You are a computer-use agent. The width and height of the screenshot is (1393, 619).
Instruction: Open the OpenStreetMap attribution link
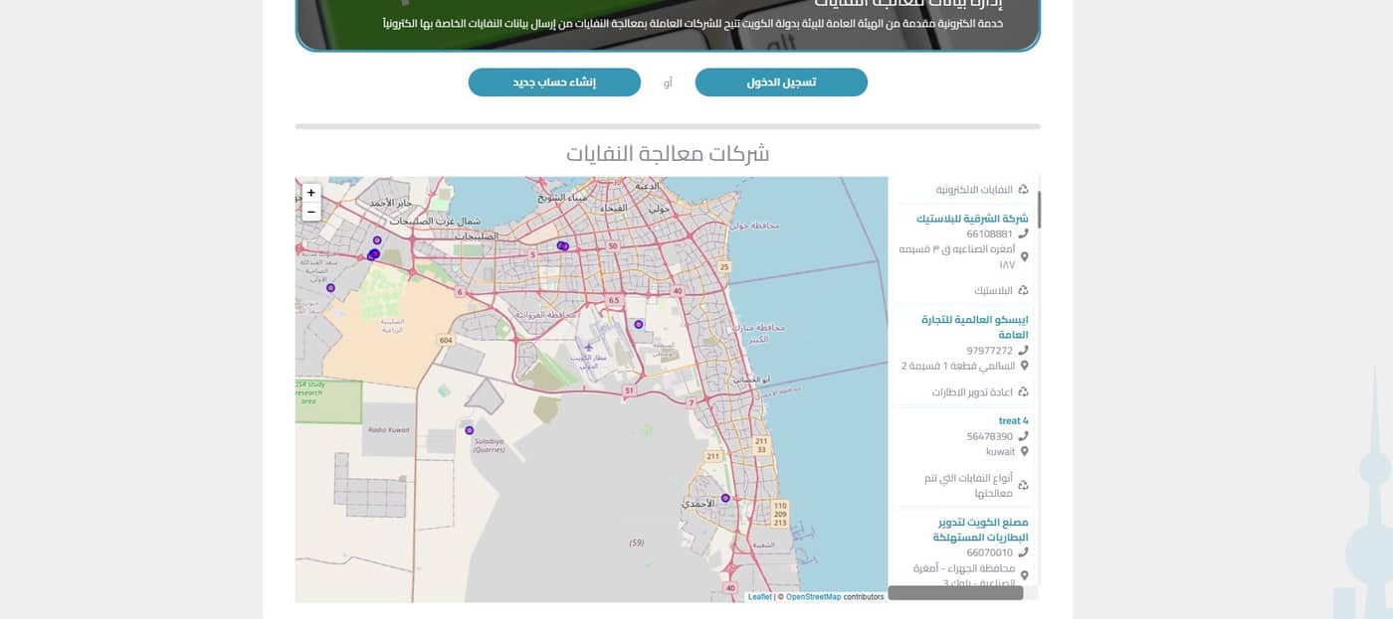click(x=813, y=597)
